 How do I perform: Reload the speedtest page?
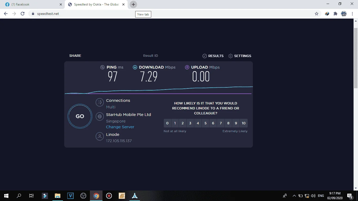(x=23, y=14)
